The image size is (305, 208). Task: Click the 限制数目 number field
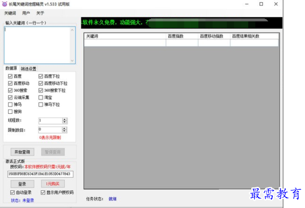click(x=50, y=130)
